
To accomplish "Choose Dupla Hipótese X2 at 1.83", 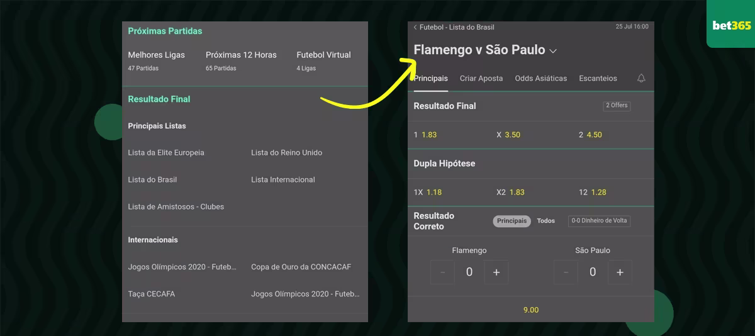I will pyautogui.click(x=510, y=192).
